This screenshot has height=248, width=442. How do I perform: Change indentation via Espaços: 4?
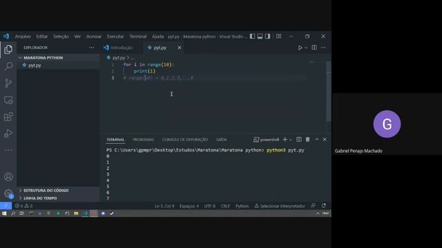coord(189,206)
